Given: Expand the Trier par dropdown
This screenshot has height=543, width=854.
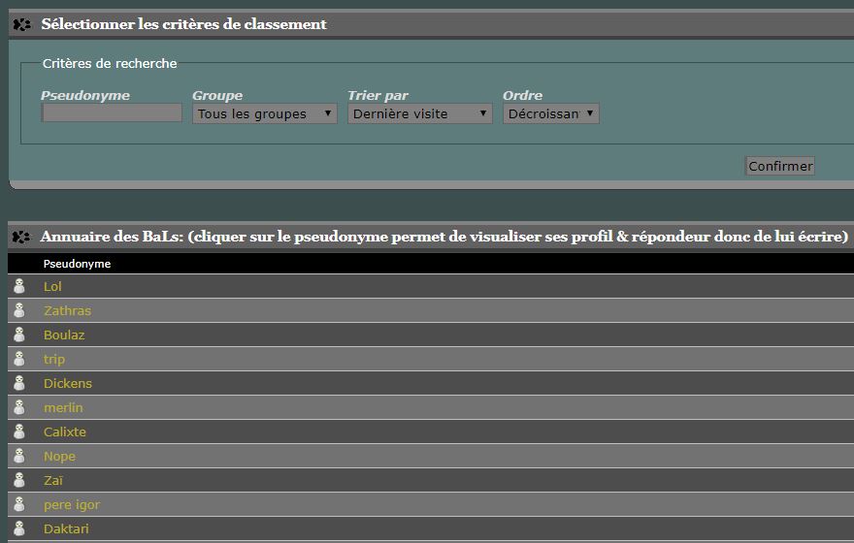Looking at the screenshot, I should tap(419, 113).
